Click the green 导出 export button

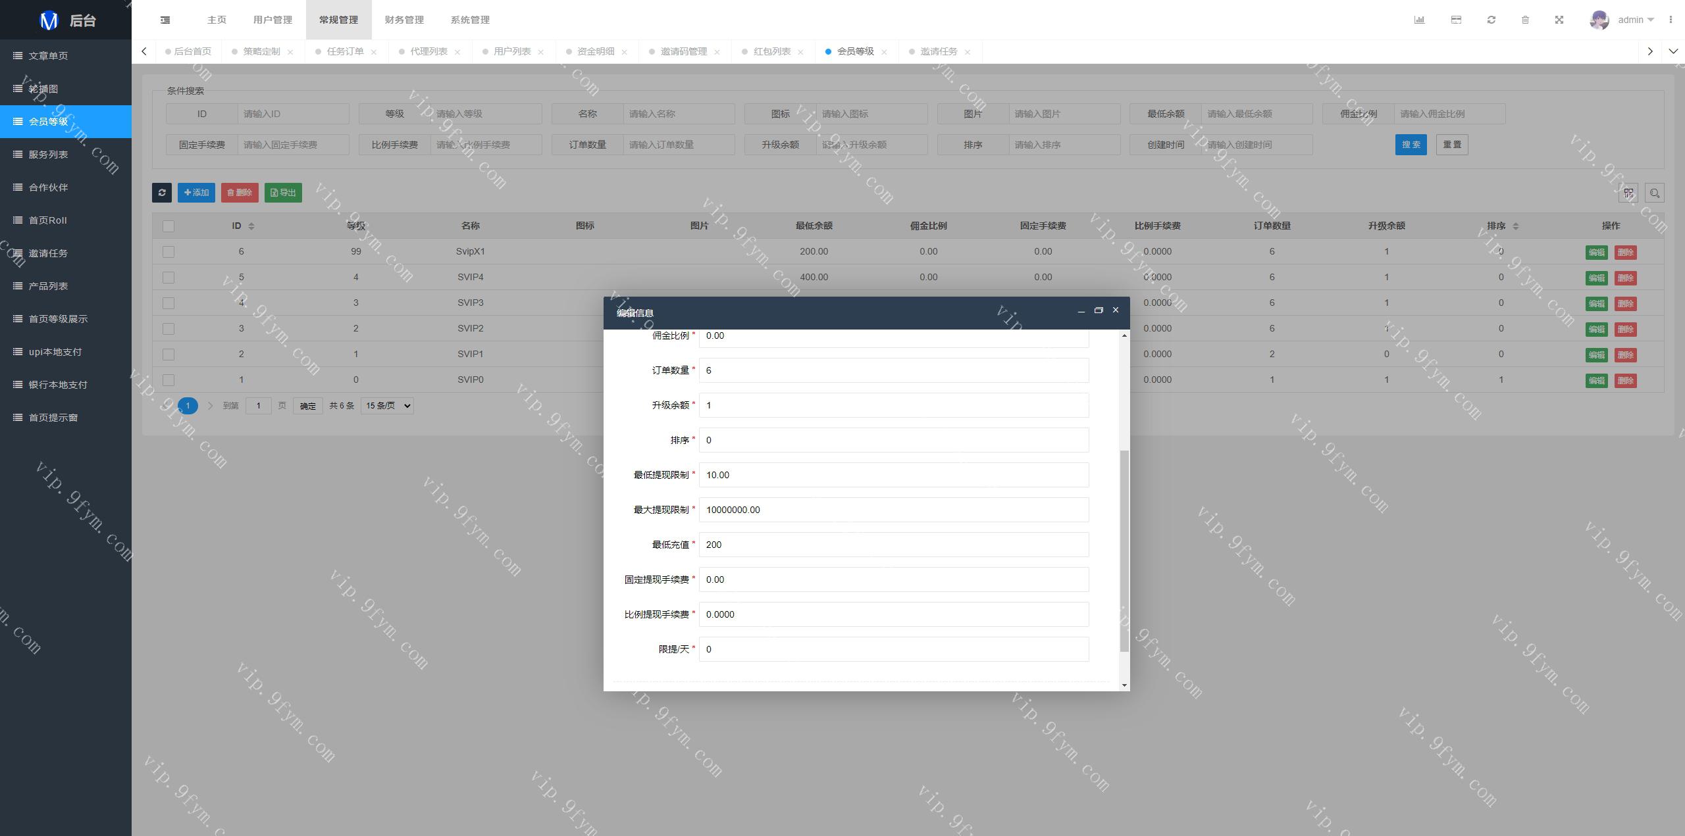click(283, 193)
